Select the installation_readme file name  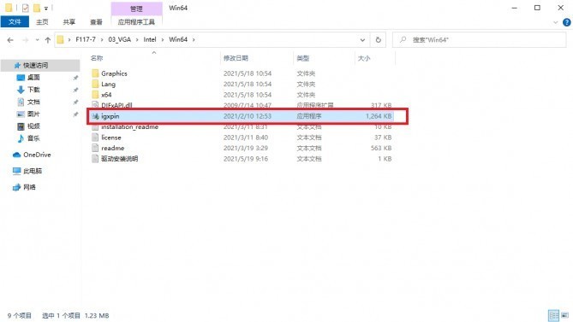pos(129,126)
